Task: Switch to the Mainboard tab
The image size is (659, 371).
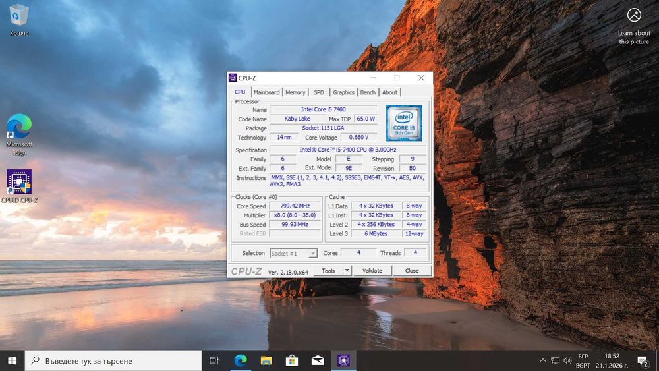Action: (x=266, y=92)
